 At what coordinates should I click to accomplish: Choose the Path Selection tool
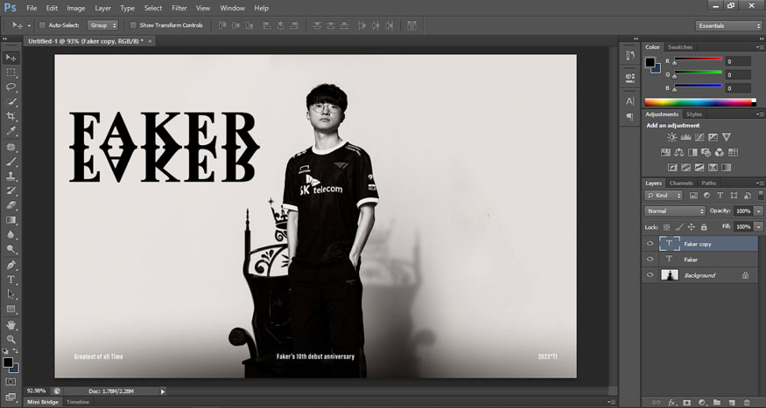11,294
